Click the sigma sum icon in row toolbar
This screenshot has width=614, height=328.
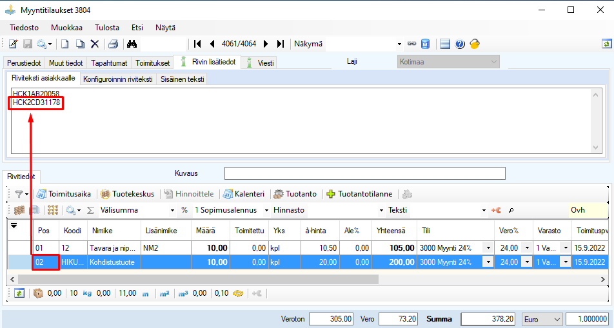tap(90, 210)
